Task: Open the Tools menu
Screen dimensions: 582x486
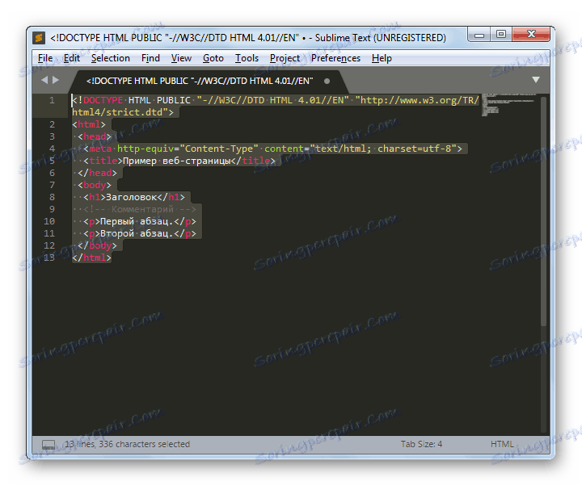Action: [x=247, y=59]
